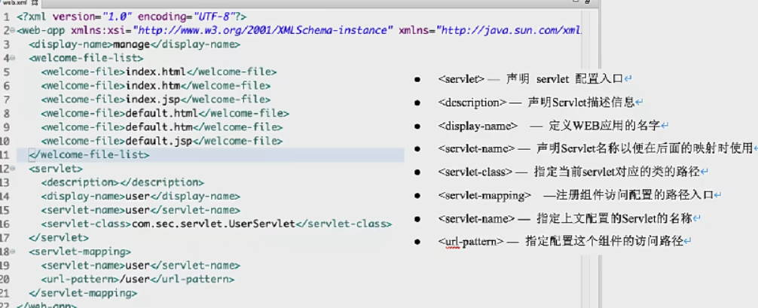758x308 pixels.
Task: Click the closing servlet tag on line 17
Action: (x=59, y=238)
